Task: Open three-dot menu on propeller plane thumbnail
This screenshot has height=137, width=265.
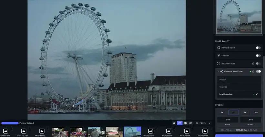Action: point(102,129)
